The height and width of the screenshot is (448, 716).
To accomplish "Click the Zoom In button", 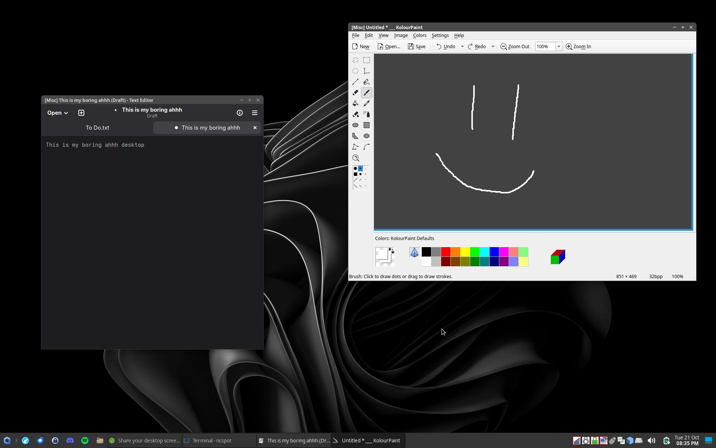I will [x=578, y=47].
